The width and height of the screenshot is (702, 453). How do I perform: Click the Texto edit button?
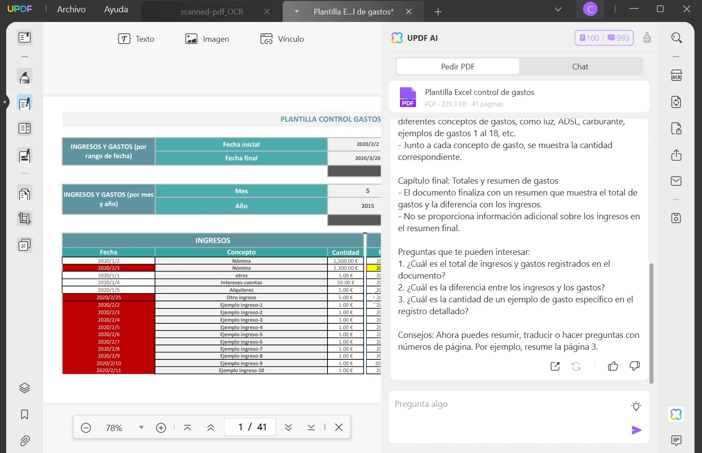(x=136, y=39)
